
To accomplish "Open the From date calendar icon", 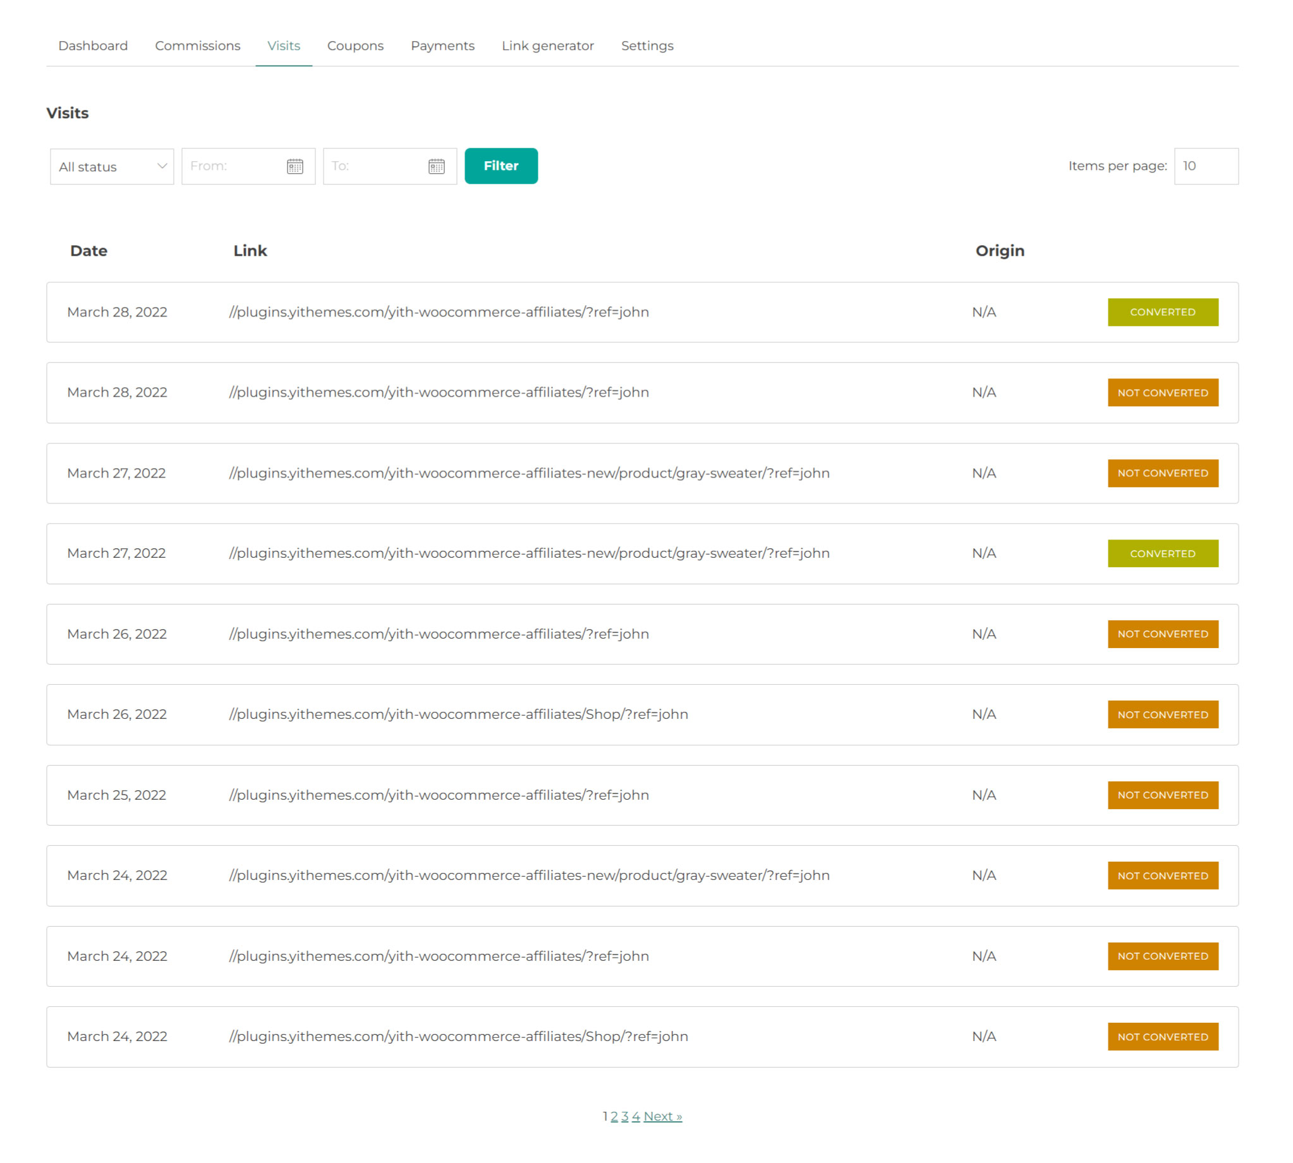I will point(294,166).
